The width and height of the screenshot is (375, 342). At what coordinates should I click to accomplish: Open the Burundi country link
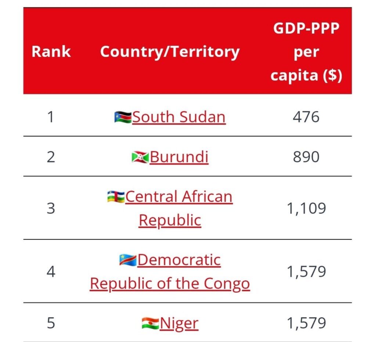click(x=179, y=157)
